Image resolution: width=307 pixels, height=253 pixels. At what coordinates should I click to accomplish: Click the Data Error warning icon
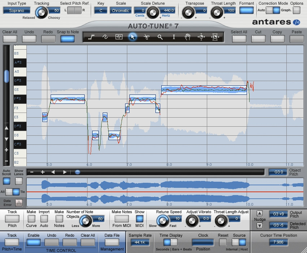[18, 203]
